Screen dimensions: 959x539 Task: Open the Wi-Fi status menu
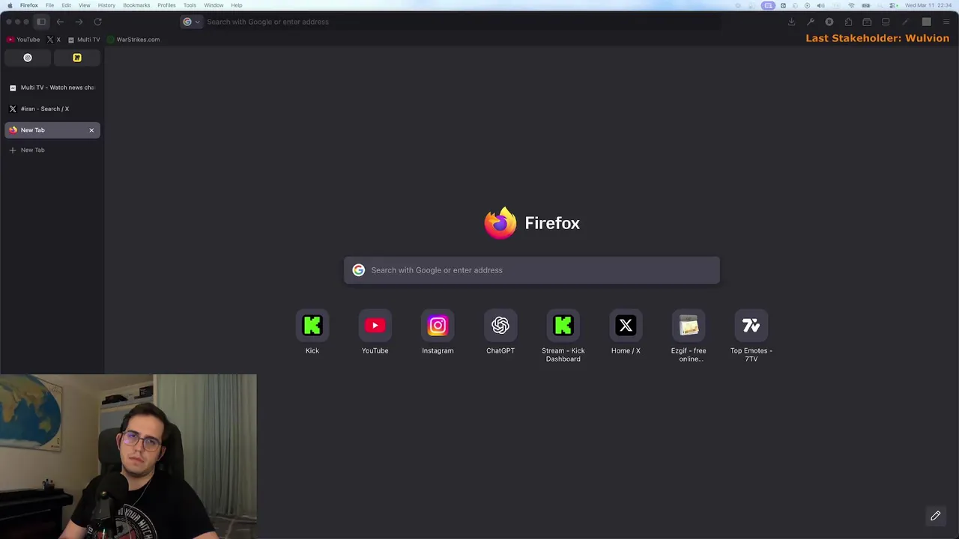851,5
